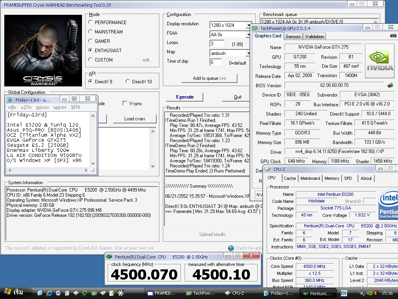Click the globe icon next to Check for updates
This screenshot has width=398, height=299.
[231, 248]
